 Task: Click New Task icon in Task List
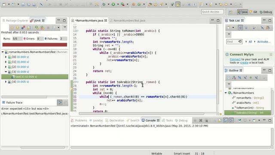228,28
